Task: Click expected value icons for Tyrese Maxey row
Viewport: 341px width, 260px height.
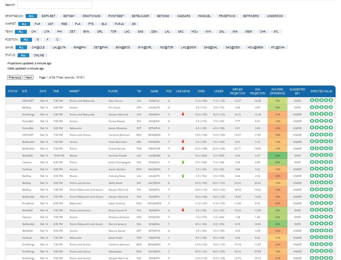Action: tap(321, 121)
